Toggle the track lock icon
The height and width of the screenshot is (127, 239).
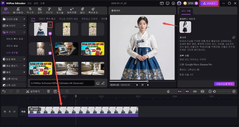pyautogui.click(x=4, y=112)
